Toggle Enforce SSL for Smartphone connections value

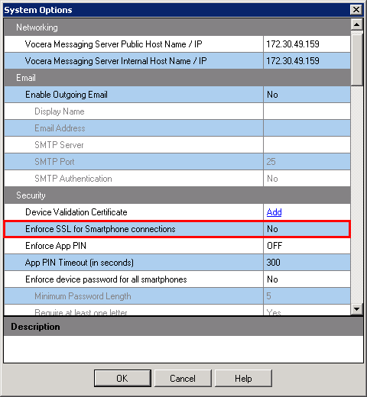307,229
